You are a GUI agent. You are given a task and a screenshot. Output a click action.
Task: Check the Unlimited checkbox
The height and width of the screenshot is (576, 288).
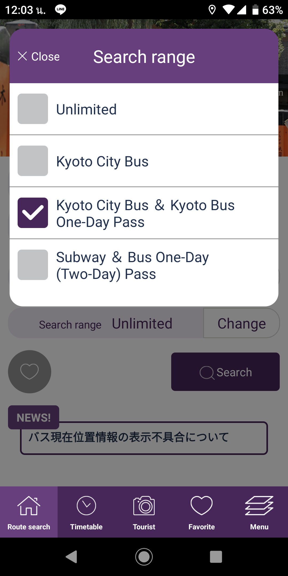(33, 109)
